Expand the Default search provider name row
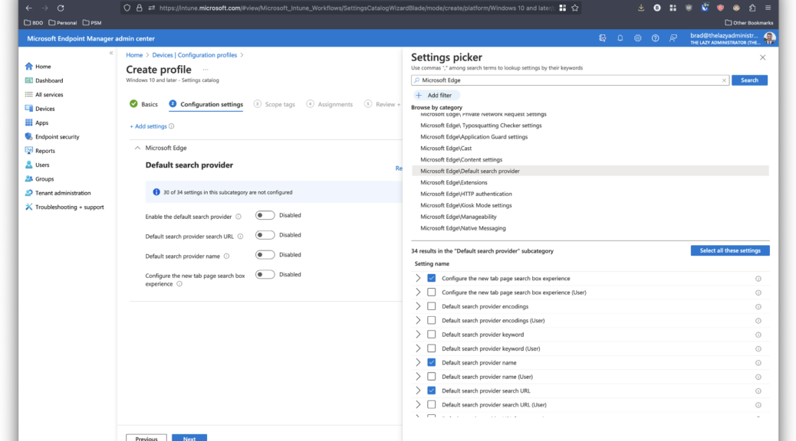This screenshot has width=796, height=441. tap(418, 362)
